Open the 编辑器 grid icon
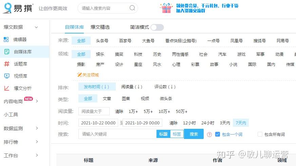Screen dimensions: 296x166 point(6,40)
